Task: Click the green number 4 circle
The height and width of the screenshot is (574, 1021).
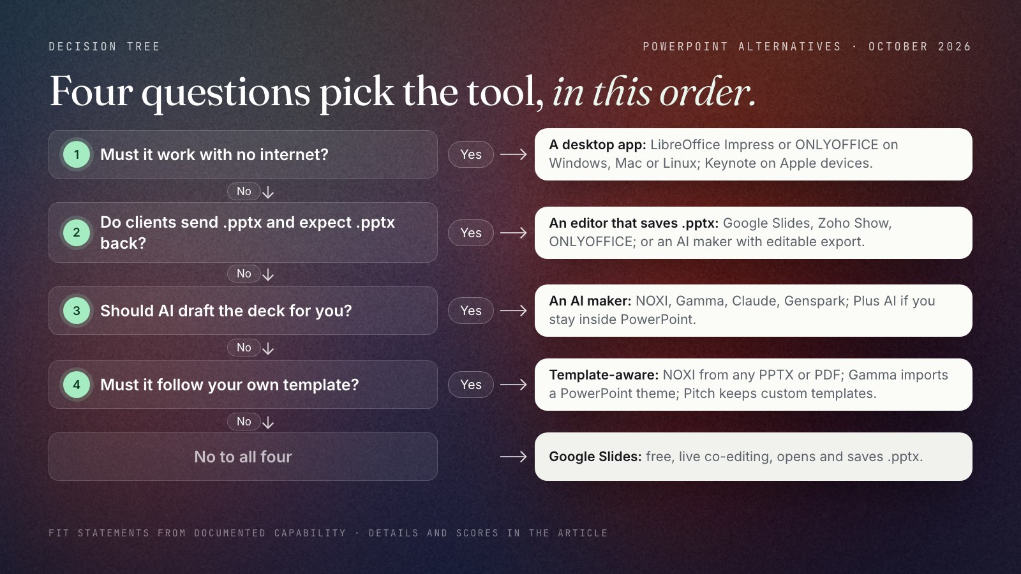Action: pyautogui.click(x=77, y=385)
